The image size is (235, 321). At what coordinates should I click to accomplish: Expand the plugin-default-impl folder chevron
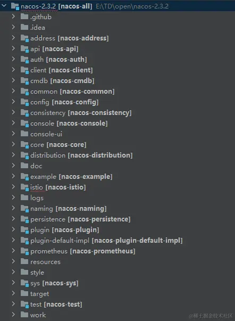click(13, 240)
